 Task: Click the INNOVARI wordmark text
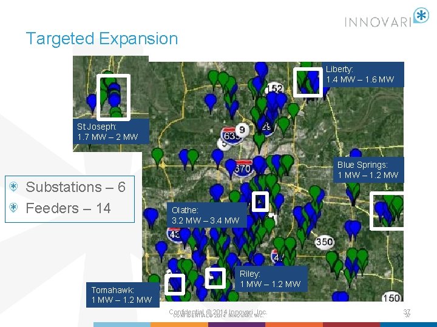pyautogui.click(x=378, y=22)
